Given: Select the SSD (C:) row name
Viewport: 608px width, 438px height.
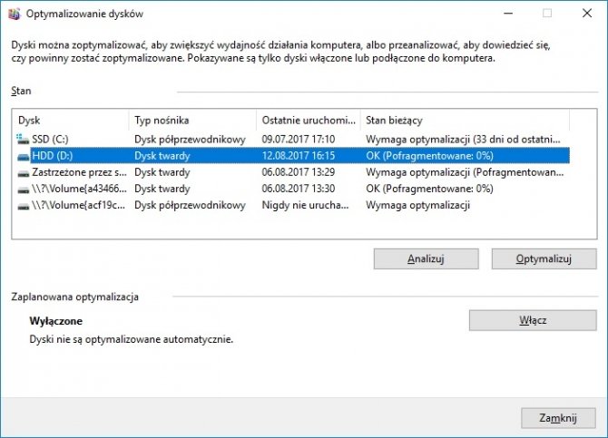Looking at the screenshot, I should [50, 139].
